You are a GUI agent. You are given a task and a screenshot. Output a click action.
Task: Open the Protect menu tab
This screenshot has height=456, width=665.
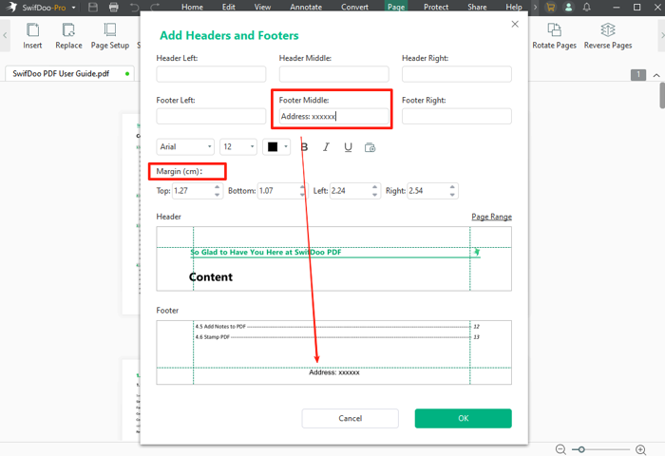[x=436, y=7]
